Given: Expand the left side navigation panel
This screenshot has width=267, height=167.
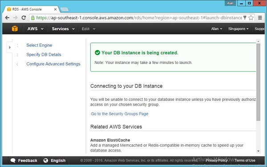Looking at the screenshot, I should click(10, 48).
